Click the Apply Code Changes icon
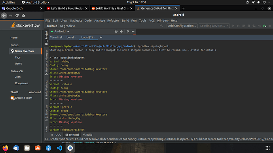 244,26
